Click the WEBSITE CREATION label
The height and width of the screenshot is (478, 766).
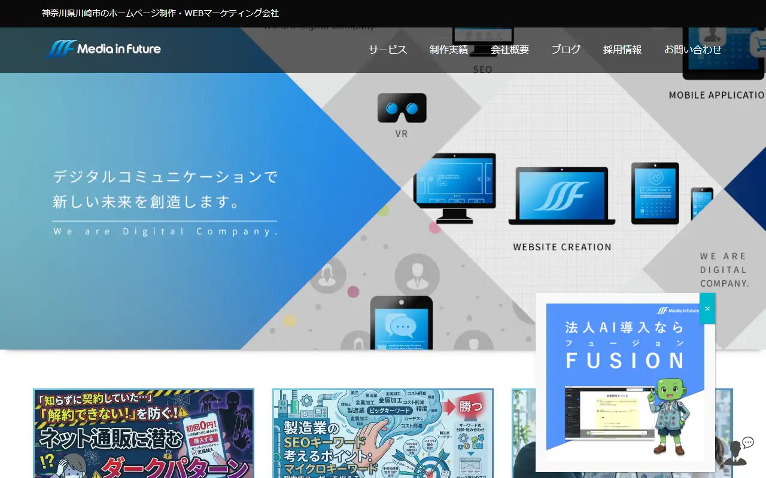click(562, 247)
